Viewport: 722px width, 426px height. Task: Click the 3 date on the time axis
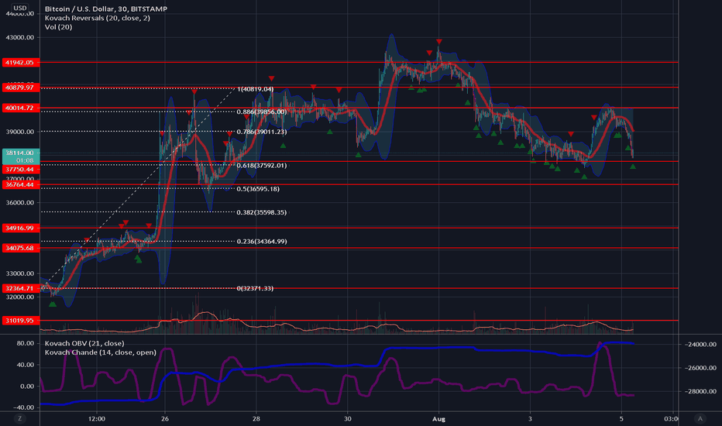click(530, 418)
